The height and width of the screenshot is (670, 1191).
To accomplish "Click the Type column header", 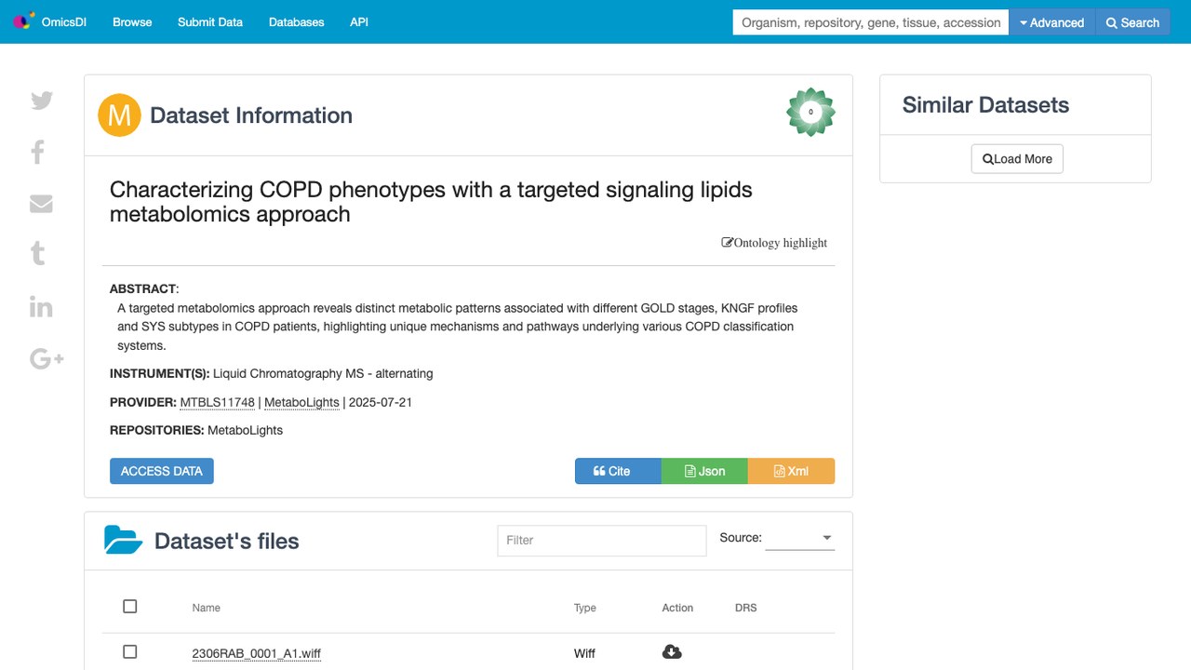I will 585,608.
